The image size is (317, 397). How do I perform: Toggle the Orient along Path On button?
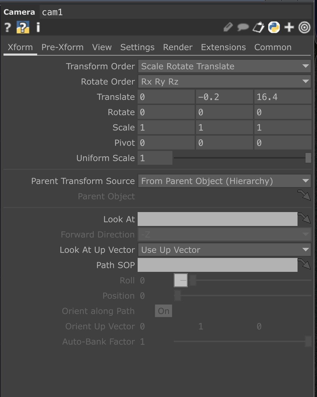click(163, 311)
